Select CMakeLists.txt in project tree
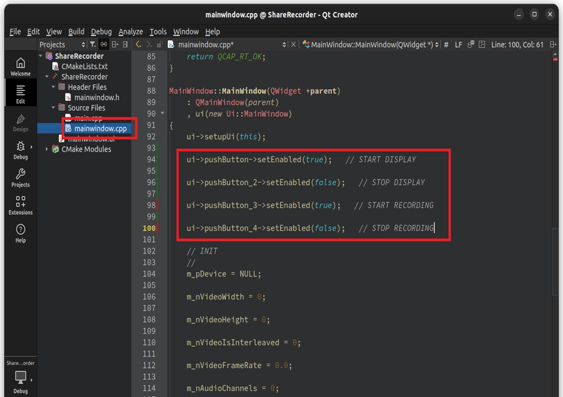Image resolution: width=563 pixels, height=397 pixels. [x=84, y=66]
